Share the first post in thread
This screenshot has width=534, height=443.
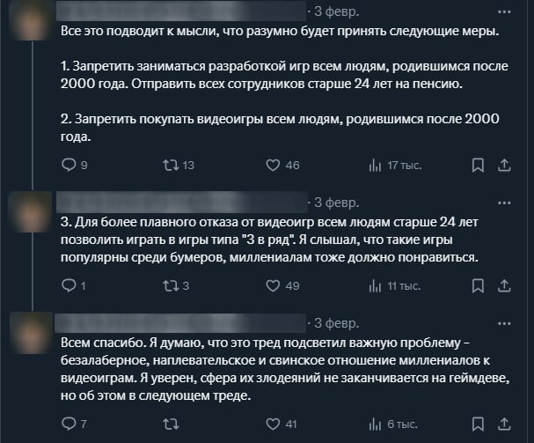(x=505, y=164)
